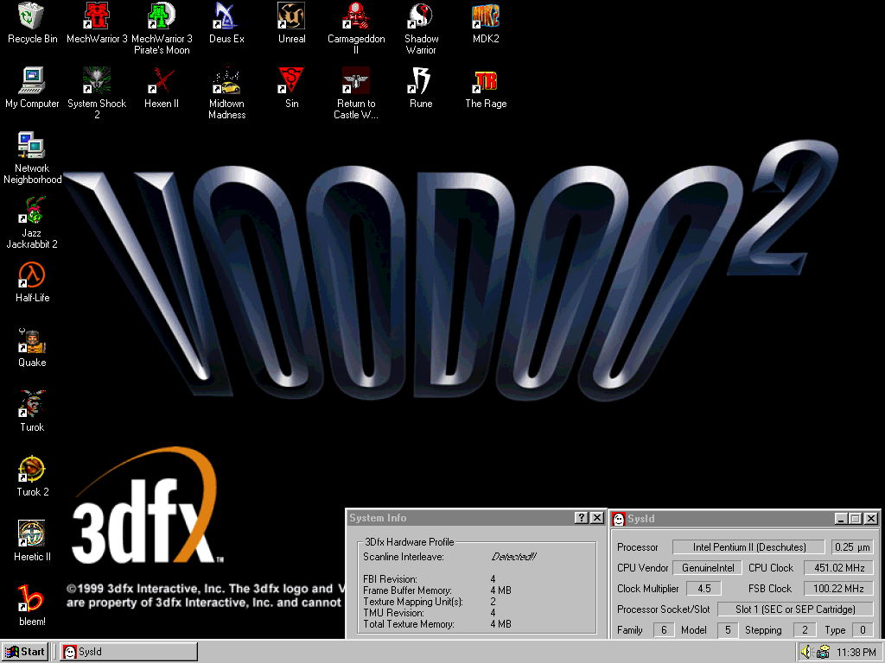Click the 'Detected!!' Scanline Interleave value
Image resolution: width=885 pixels, height=663 pixels.
click(x=513, y=557)
